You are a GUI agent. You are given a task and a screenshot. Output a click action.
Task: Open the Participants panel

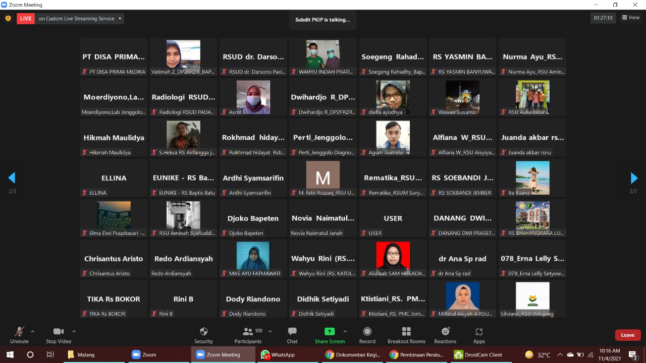point(248,335)
